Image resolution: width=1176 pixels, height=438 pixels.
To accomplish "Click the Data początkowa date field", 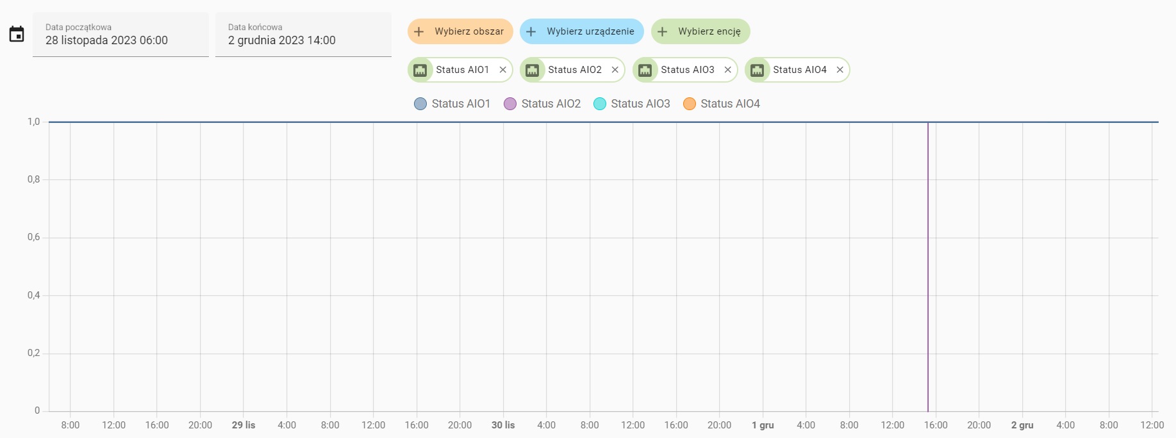I will [120, 35].
